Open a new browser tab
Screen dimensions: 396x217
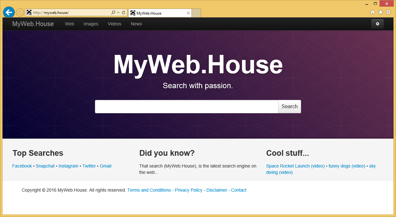click(196, 13)
